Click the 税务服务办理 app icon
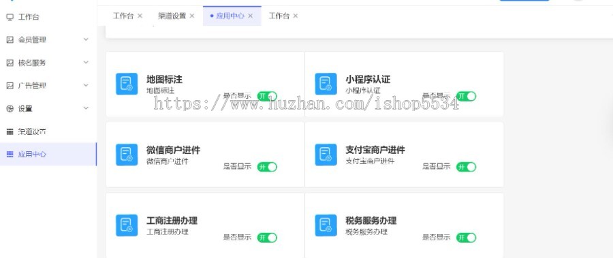Viewport: 613px width, 258px height. tap(326, 225)
